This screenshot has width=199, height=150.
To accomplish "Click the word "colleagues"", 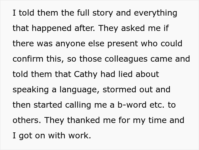I will (x=130, y=59).
